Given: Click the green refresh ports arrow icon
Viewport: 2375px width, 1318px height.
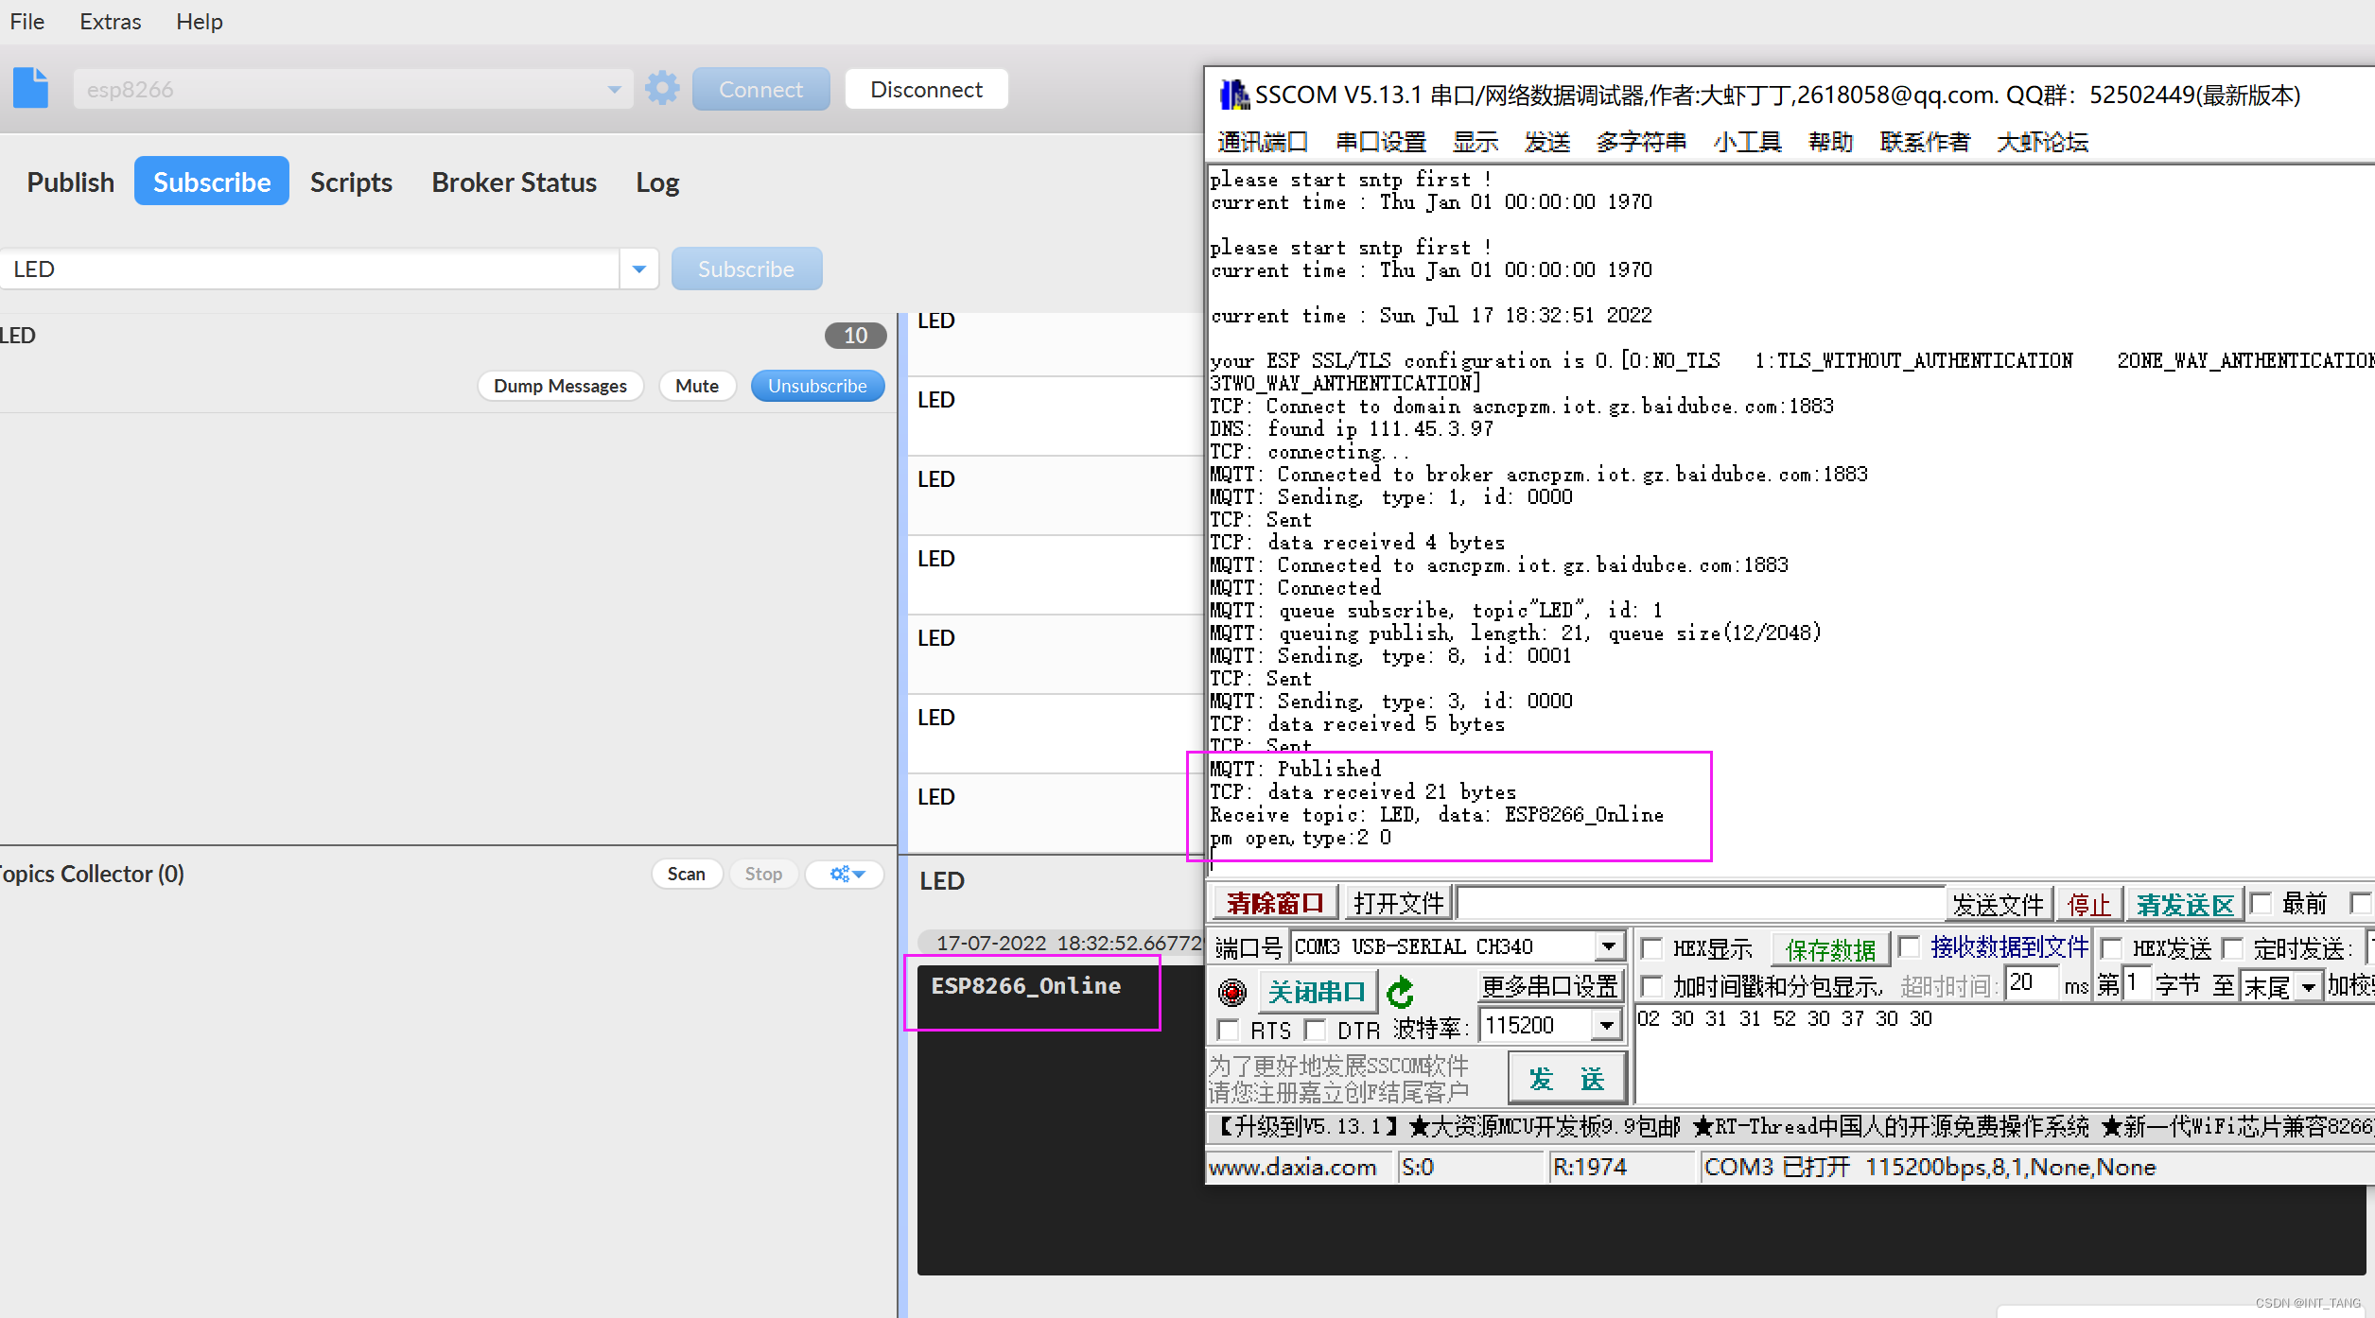Looking at the screenshot, I should point(1401,992).
